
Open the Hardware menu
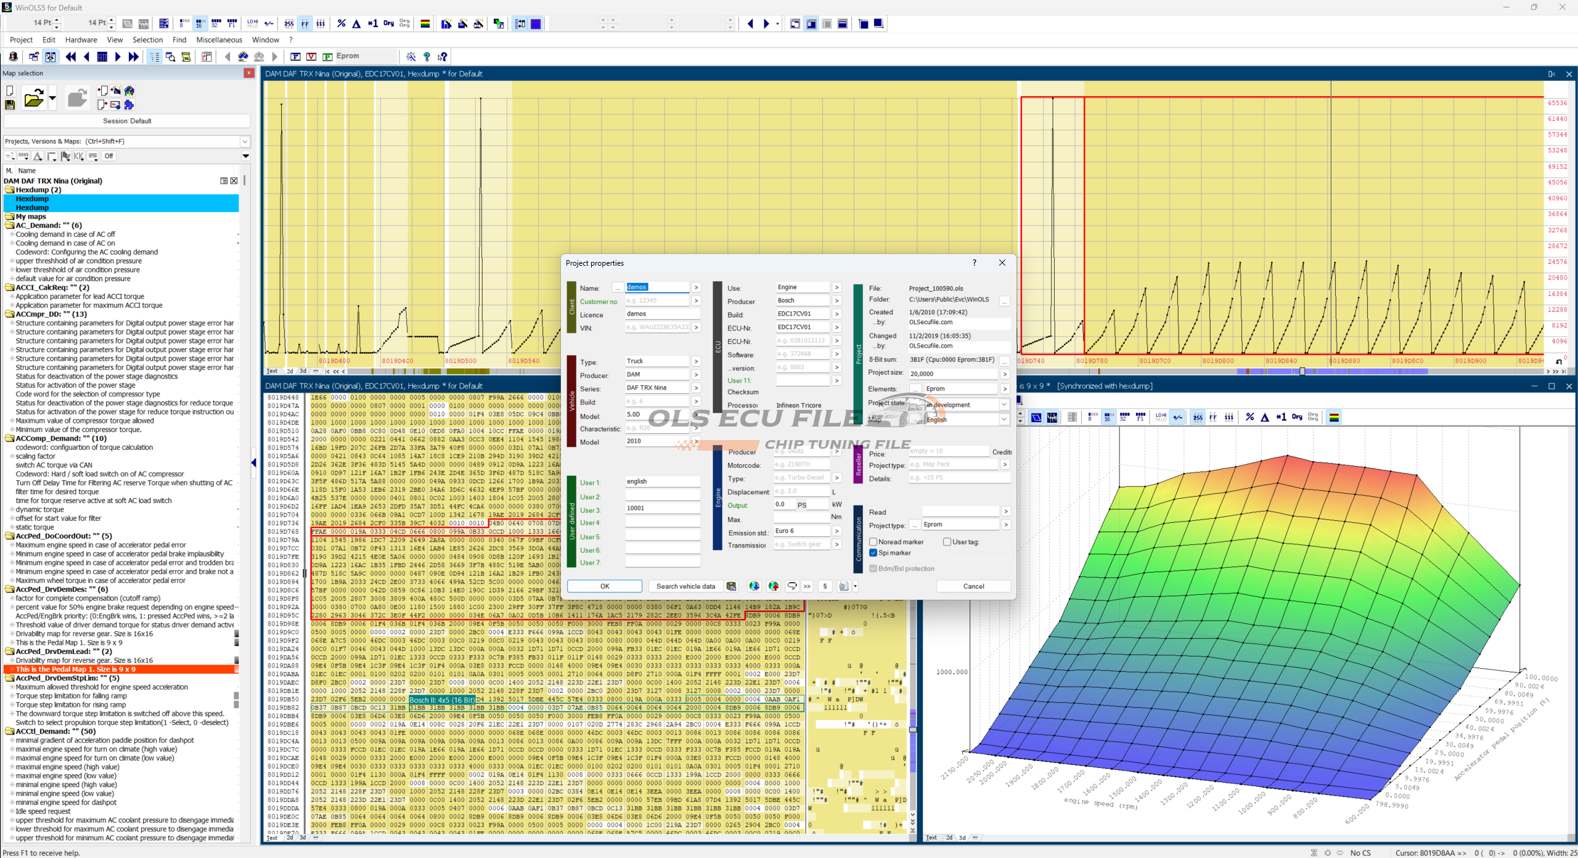click(x=81, y=39)
